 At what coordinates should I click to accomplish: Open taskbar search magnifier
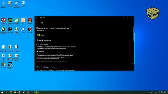click(6, 92)
